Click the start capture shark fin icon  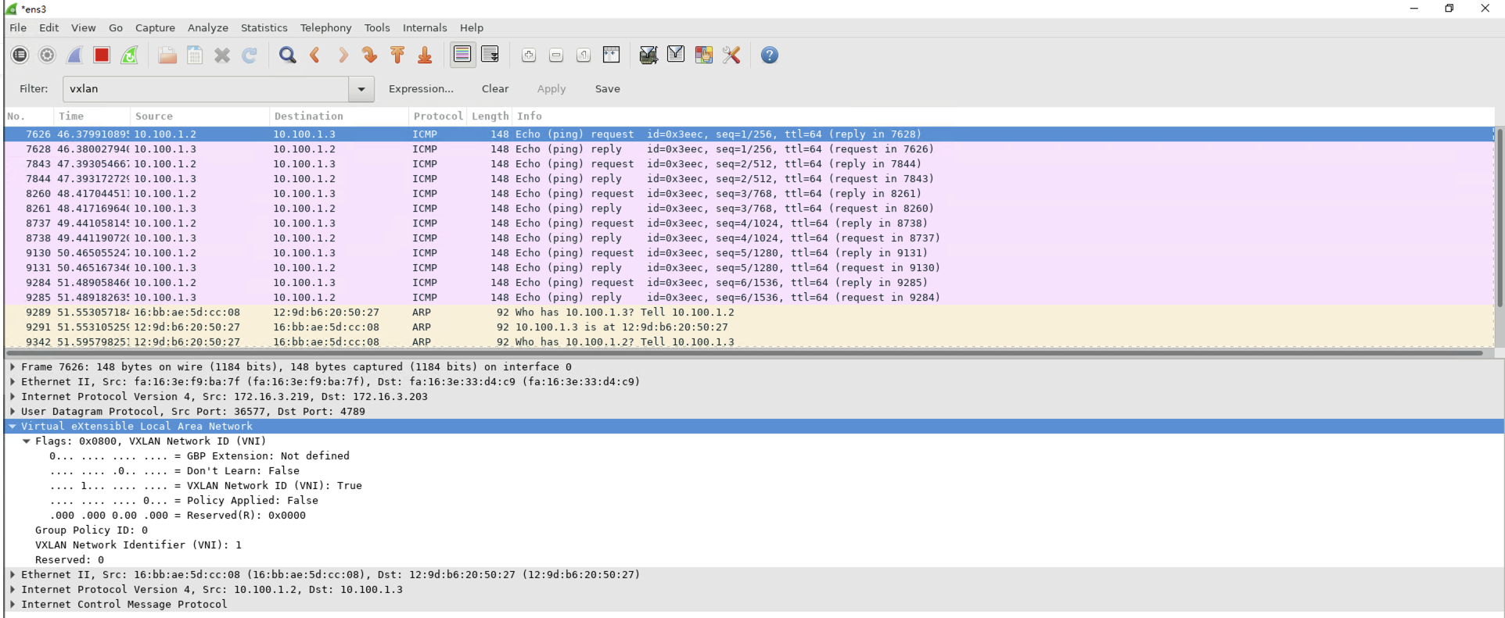[74, 55]
